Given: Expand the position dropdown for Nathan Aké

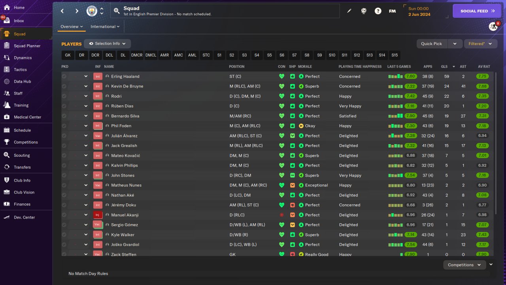Looking at the screenshot, I should [x=86, y=195].
